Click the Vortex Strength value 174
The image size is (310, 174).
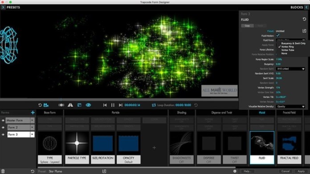pyautogui.click(x=278, y=87)
